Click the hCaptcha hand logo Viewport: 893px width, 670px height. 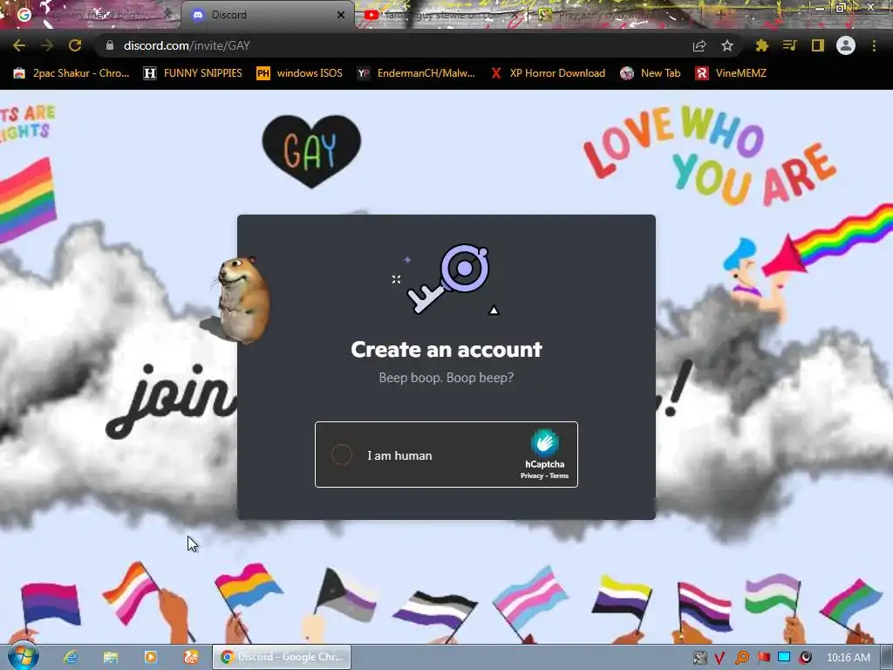544,442
